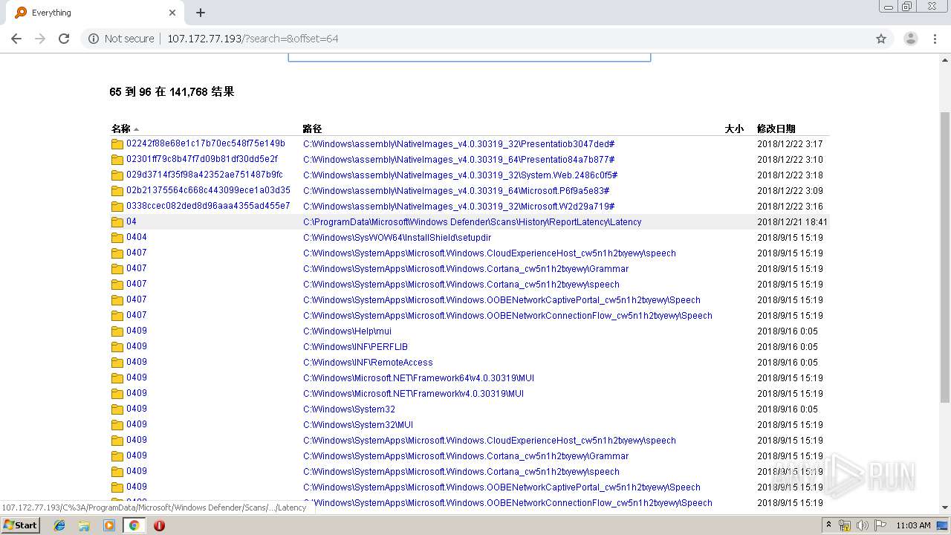Open Windows Defender ReportLatency\Latency path
The image size is (951, 535).
472,222
